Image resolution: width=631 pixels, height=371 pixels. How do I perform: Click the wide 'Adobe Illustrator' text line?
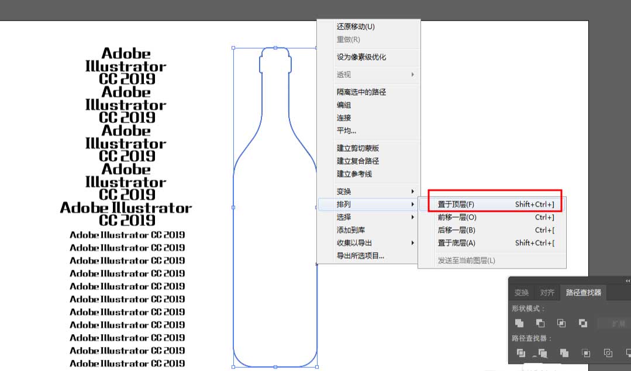click(126, 208)
